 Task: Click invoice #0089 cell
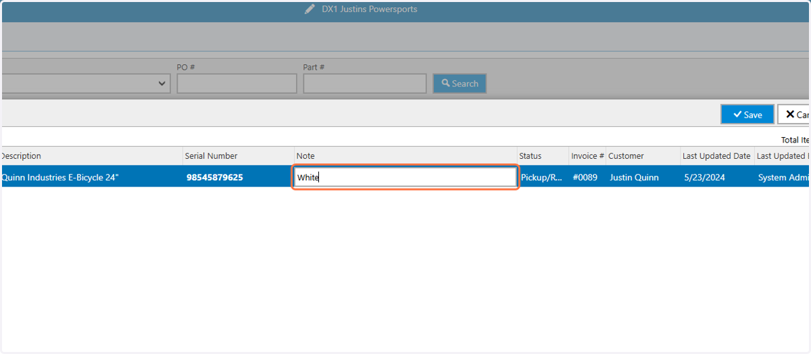(x=587, y=177)
